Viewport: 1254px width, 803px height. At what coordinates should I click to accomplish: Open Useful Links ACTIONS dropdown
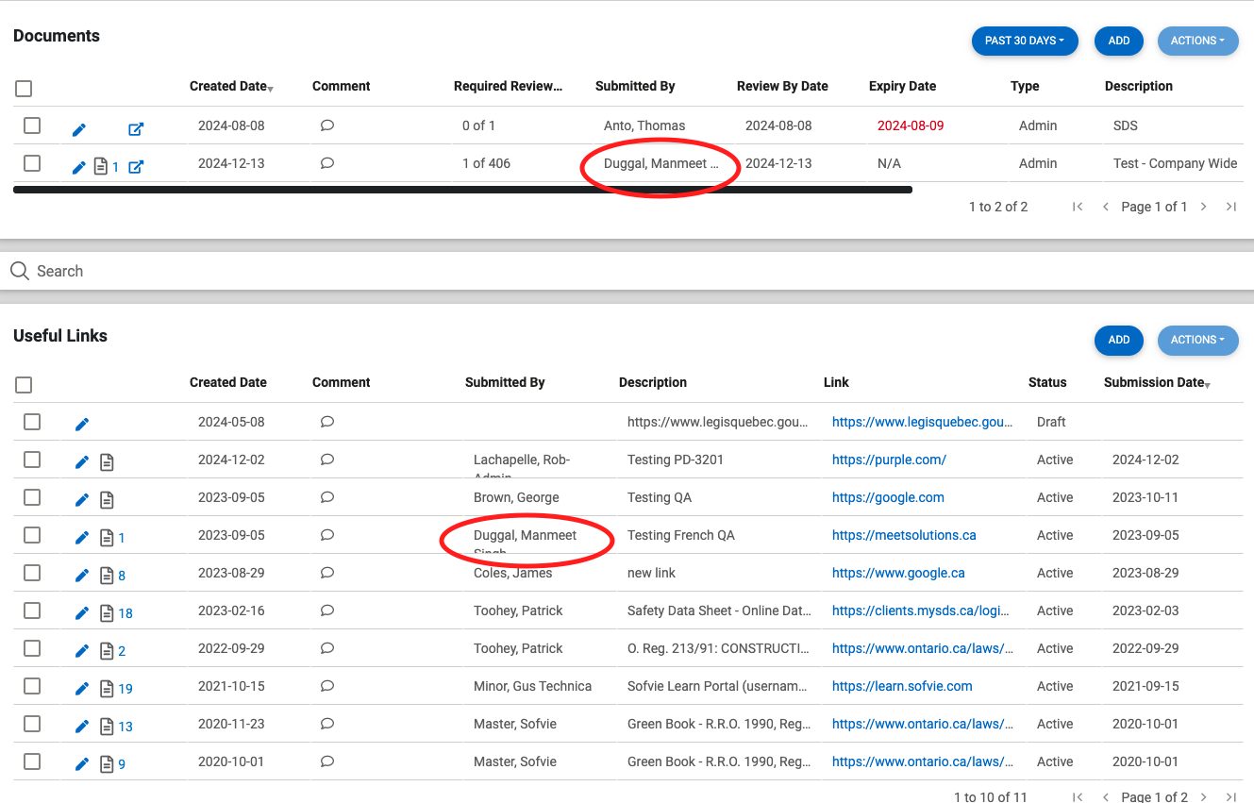(1197, 340)
